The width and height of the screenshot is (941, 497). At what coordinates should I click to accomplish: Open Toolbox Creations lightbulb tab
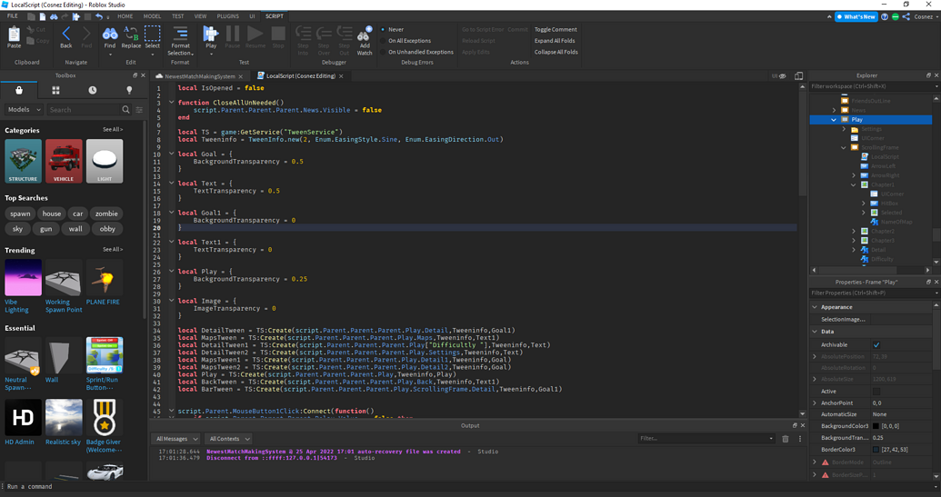point(129,90)
